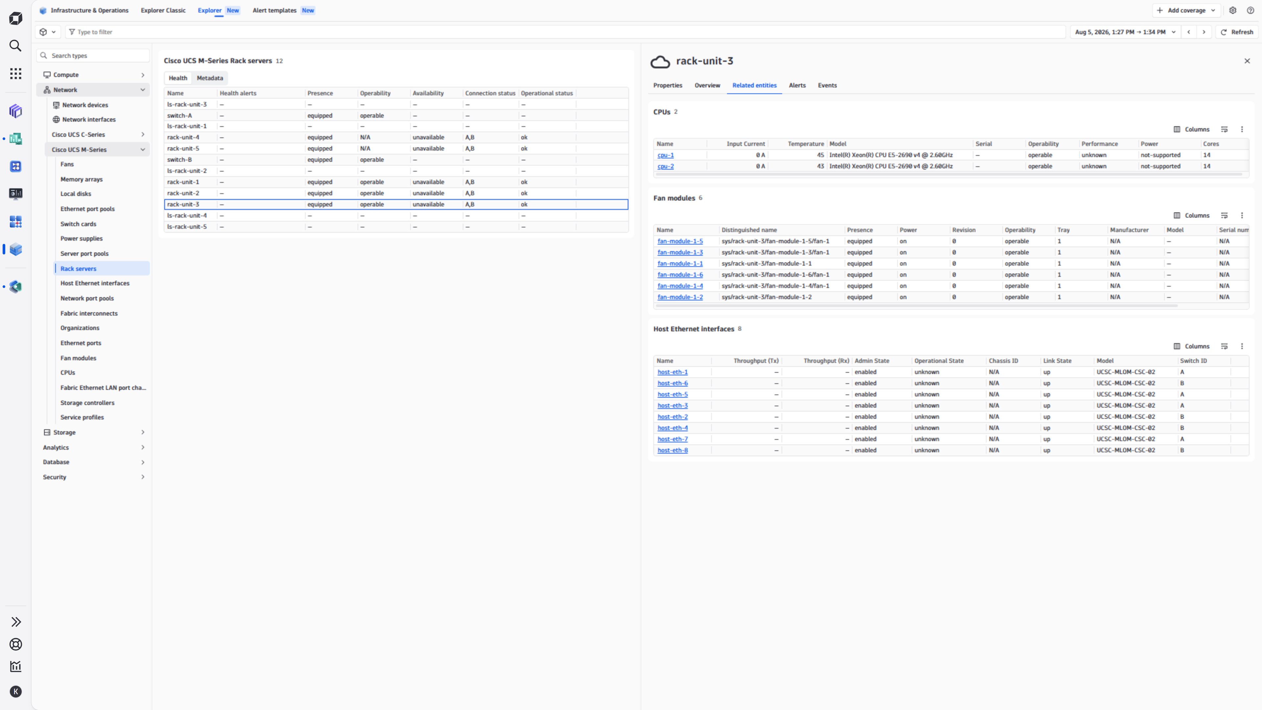
Task: Select Power supplies in the type tree
Action: [x=81, y=239]
